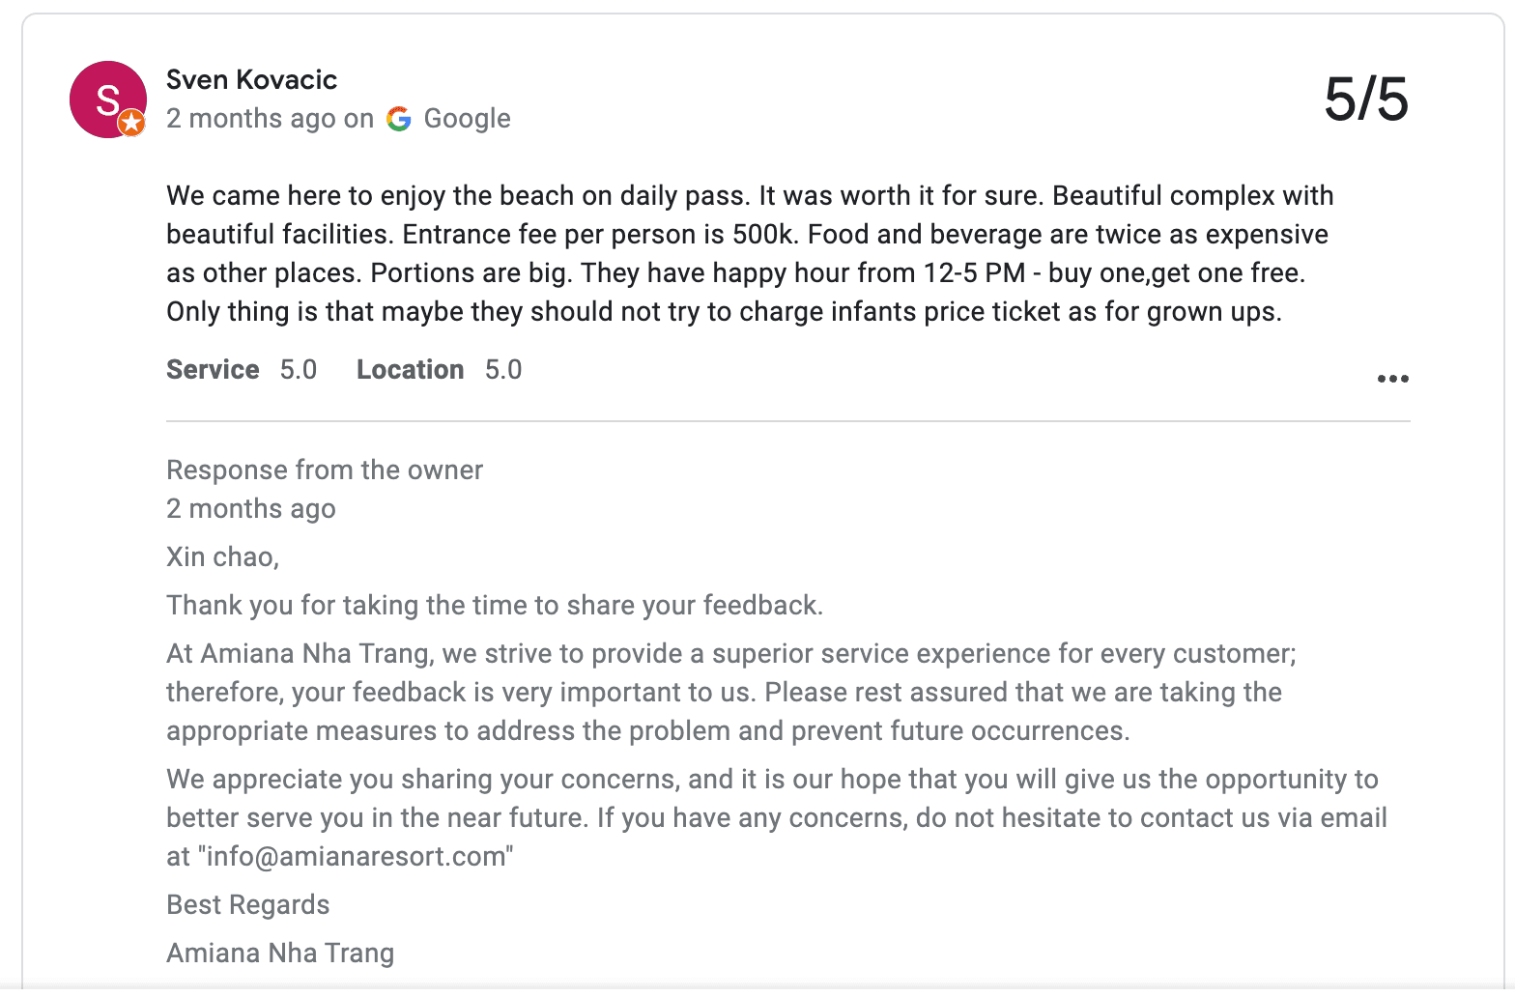Click the review text beginning "We came here"

tap(749, 253)
